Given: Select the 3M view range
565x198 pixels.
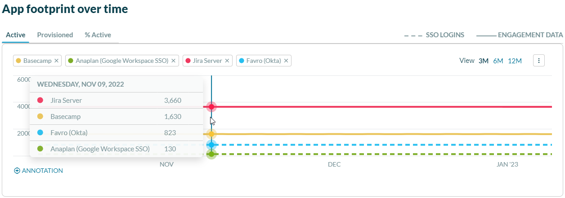Looking at the screenshot, I should tap(484, 61).
